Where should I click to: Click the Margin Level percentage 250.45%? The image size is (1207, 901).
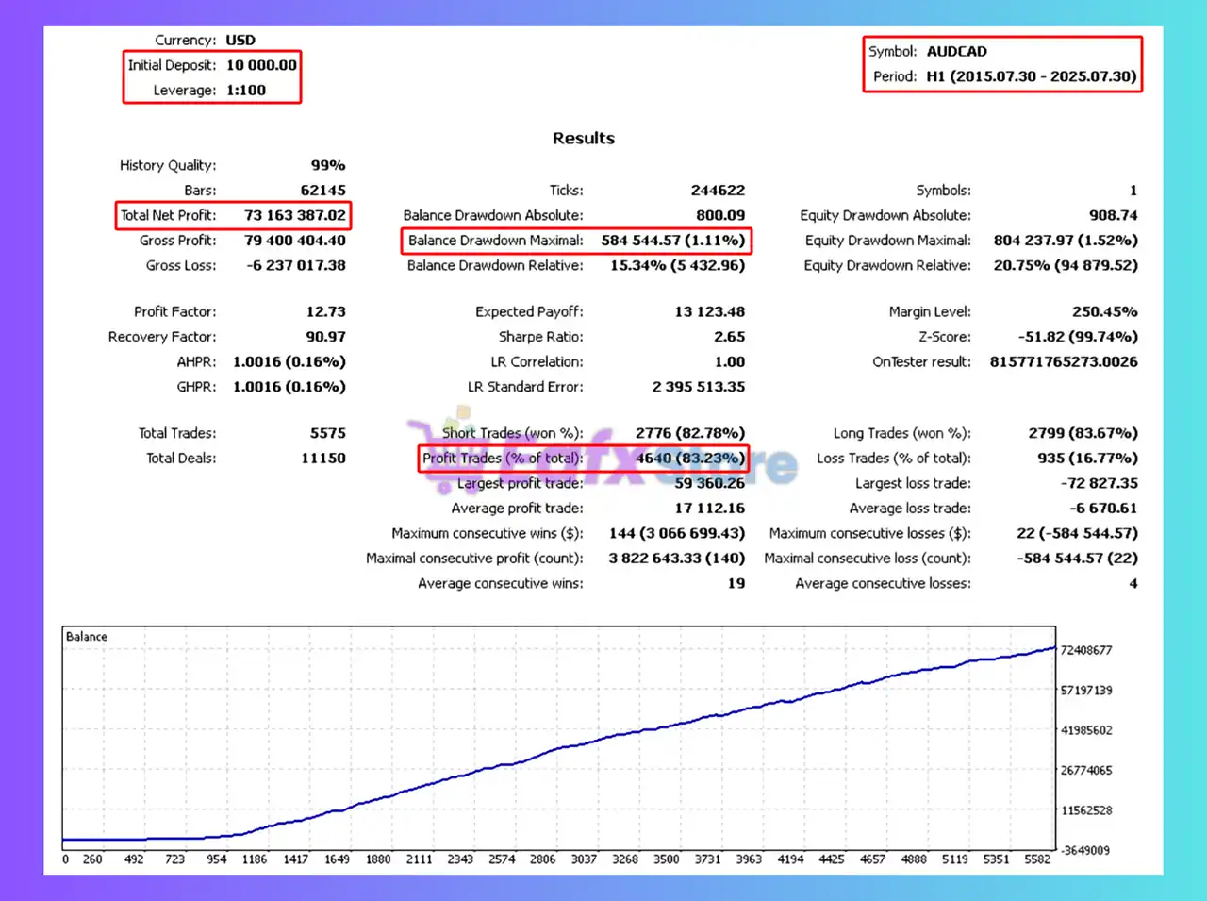[x=1107, y=311]
